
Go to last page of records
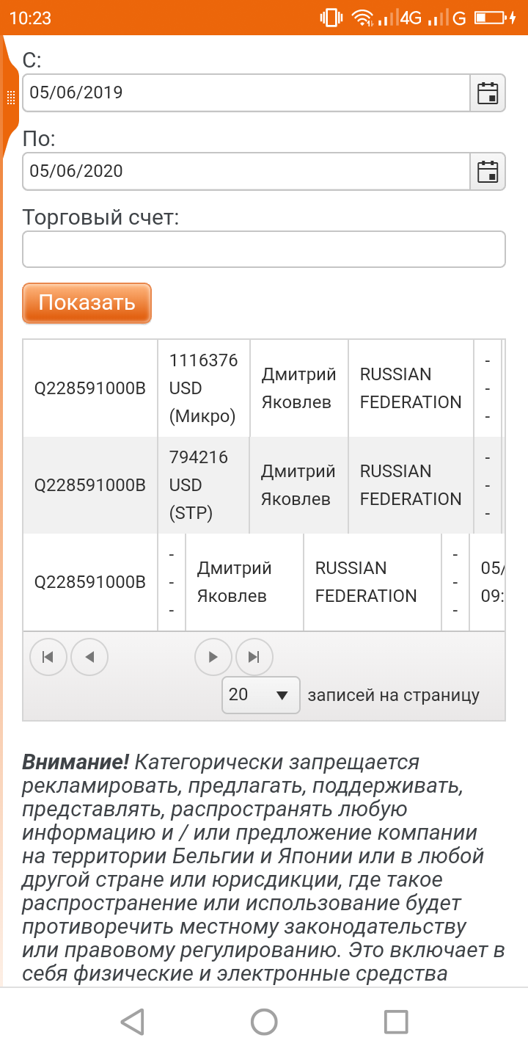tap(254, 657)
